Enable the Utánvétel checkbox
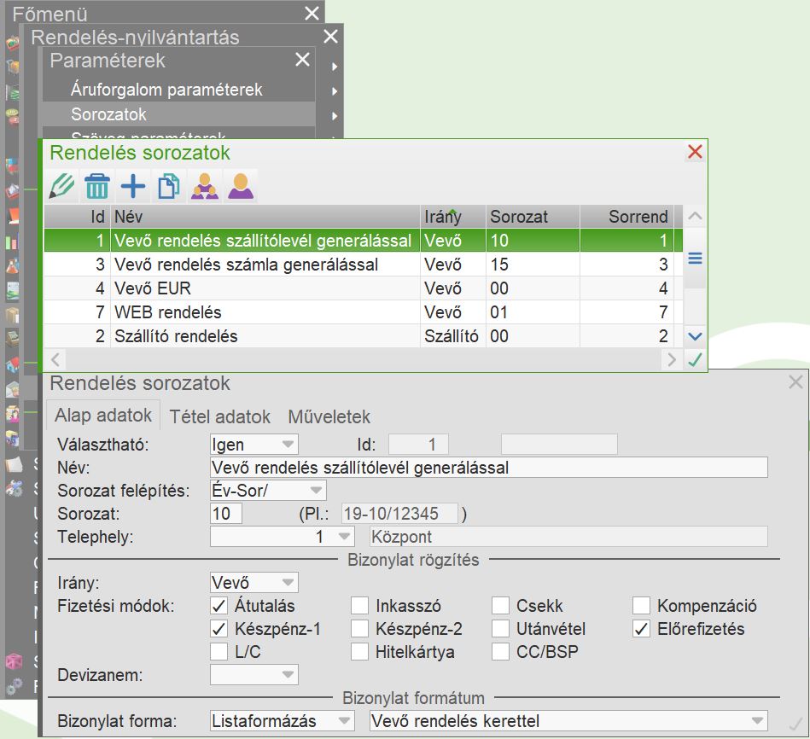The width and height of the screenshot is (810, 739). 500,628
